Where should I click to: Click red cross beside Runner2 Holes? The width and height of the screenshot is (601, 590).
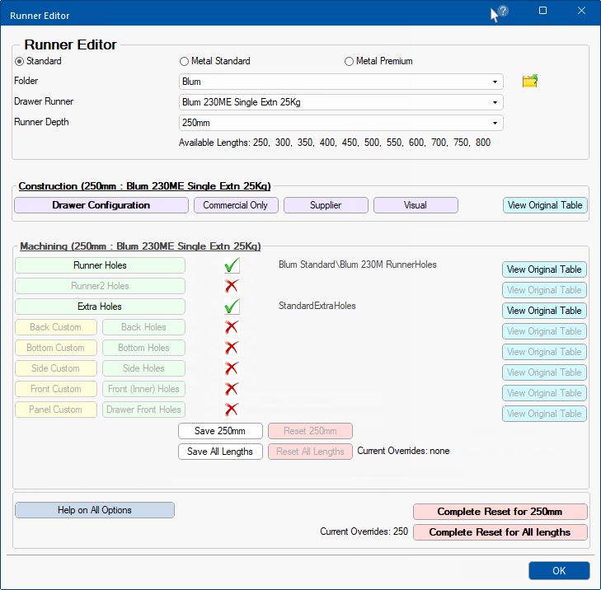[232, 286]
